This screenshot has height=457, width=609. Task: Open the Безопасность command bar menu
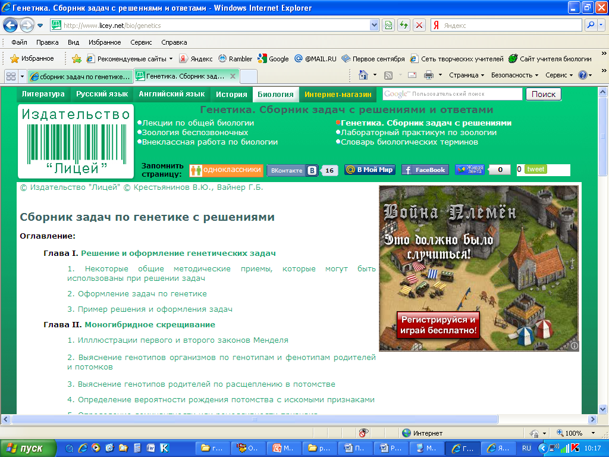[x=514, y=75]
